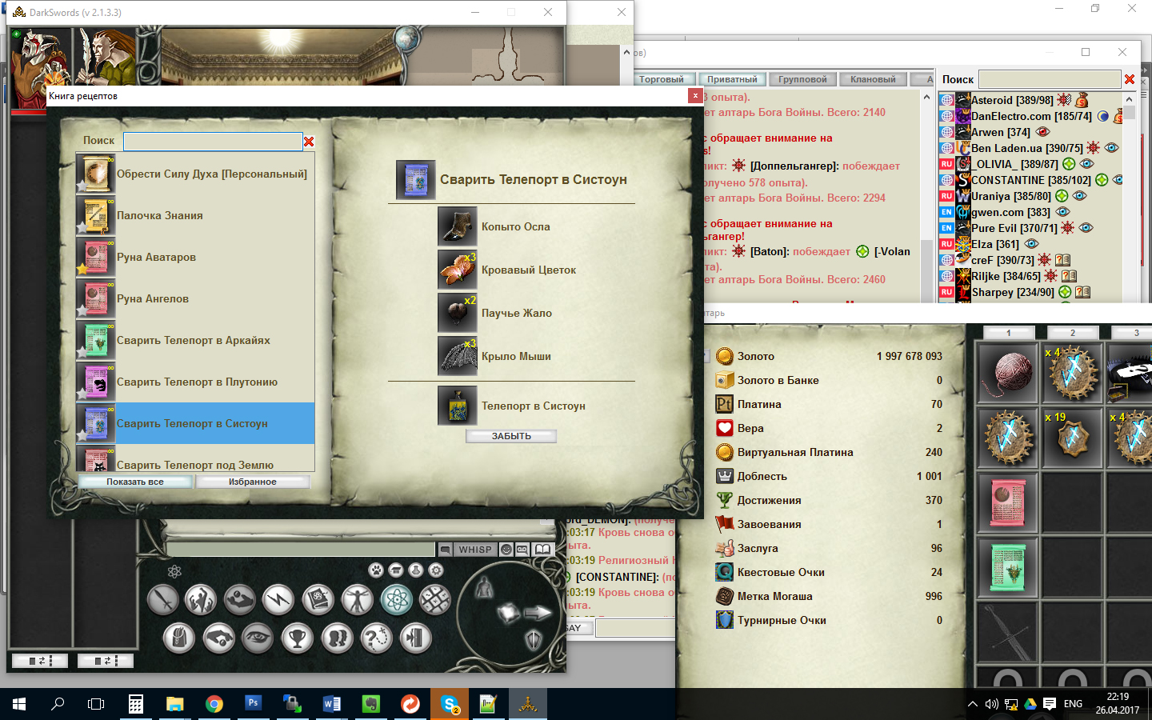
Task: Select the sword combat icon
Action: coord(163,598)
